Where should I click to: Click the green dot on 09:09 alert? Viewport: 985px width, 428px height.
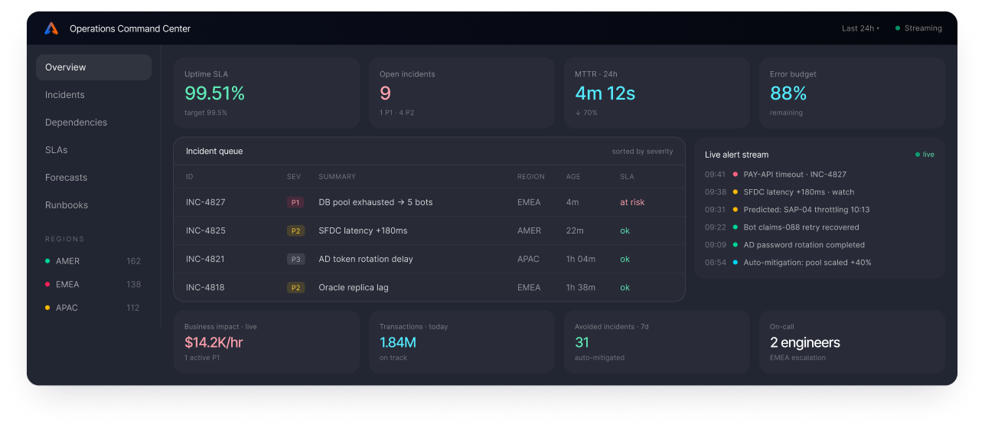click(735, 245)
